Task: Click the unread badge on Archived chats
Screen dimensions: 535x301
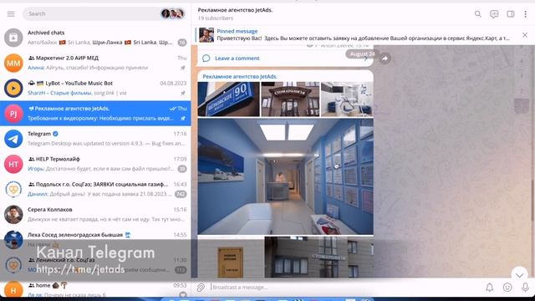Action: click(182, 43)
